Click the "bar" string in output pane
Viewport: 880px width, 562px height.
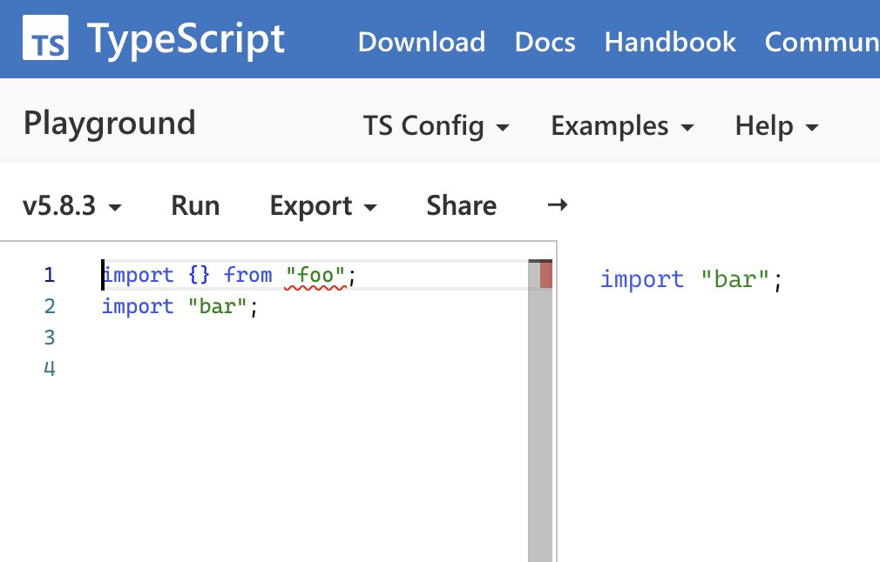pos(734,279)
